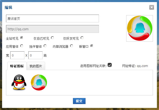Switch to 我的图片 tab
The width and height of the screenshot is (159, 110).
tap(36, 66)
